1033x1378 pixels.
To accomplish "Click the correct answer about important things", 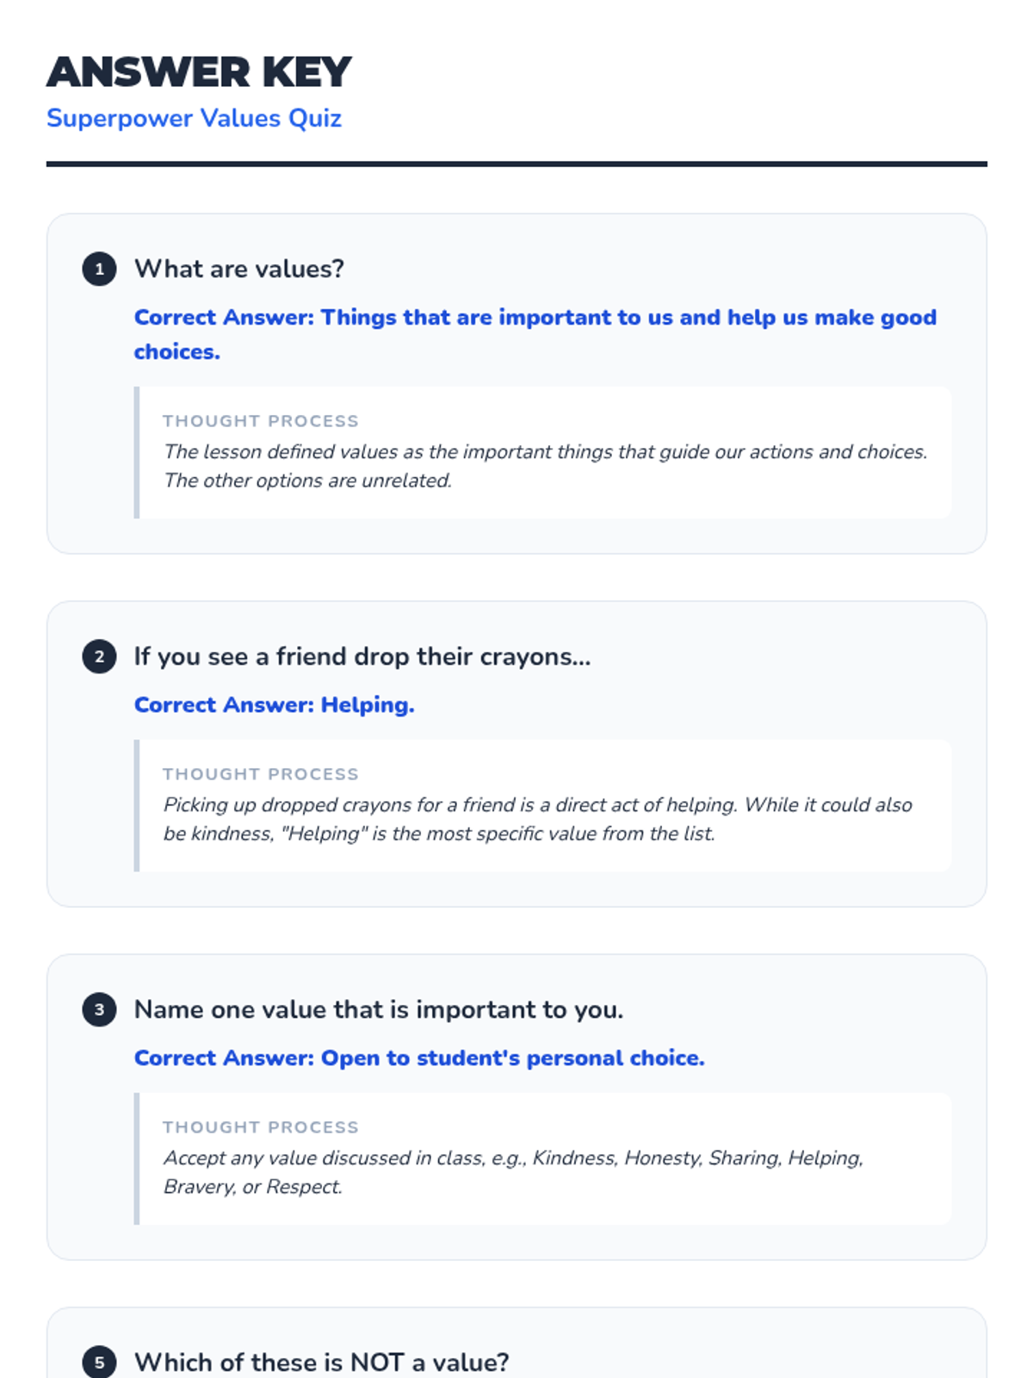I will tap(535, 334).
